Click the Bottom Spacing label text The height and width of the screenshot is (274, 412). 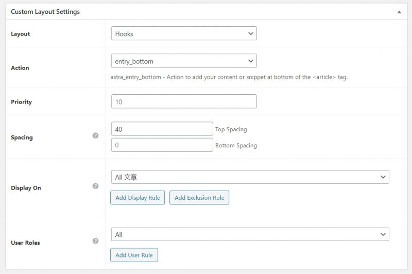[236, 146]
